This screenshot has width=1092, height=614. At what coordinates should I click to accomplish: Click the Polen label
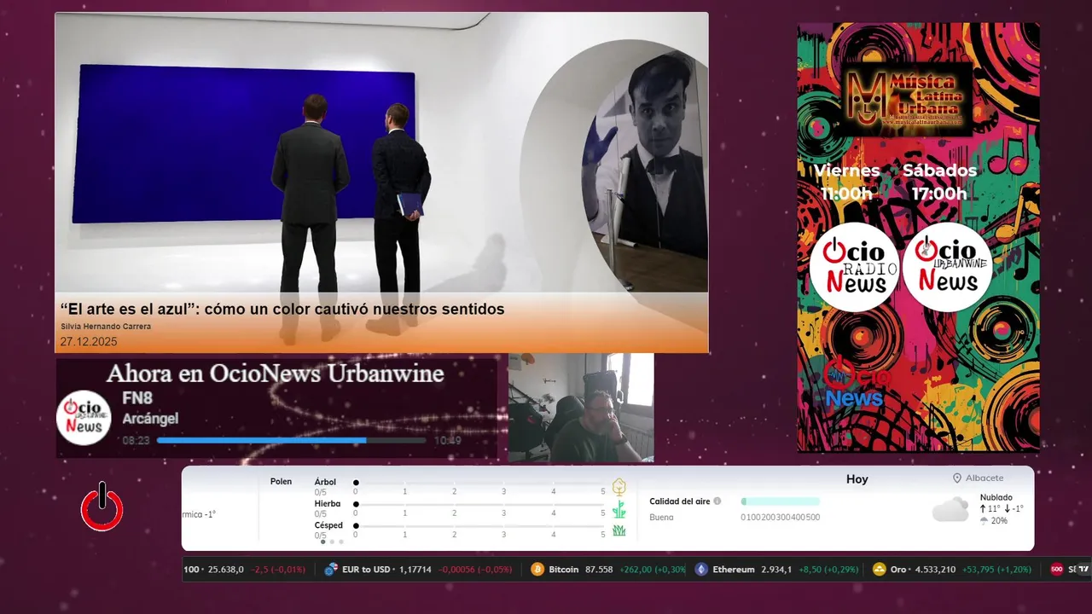281,482
